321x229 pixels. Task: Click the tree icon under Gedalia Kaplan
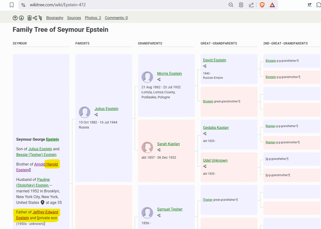205,134
